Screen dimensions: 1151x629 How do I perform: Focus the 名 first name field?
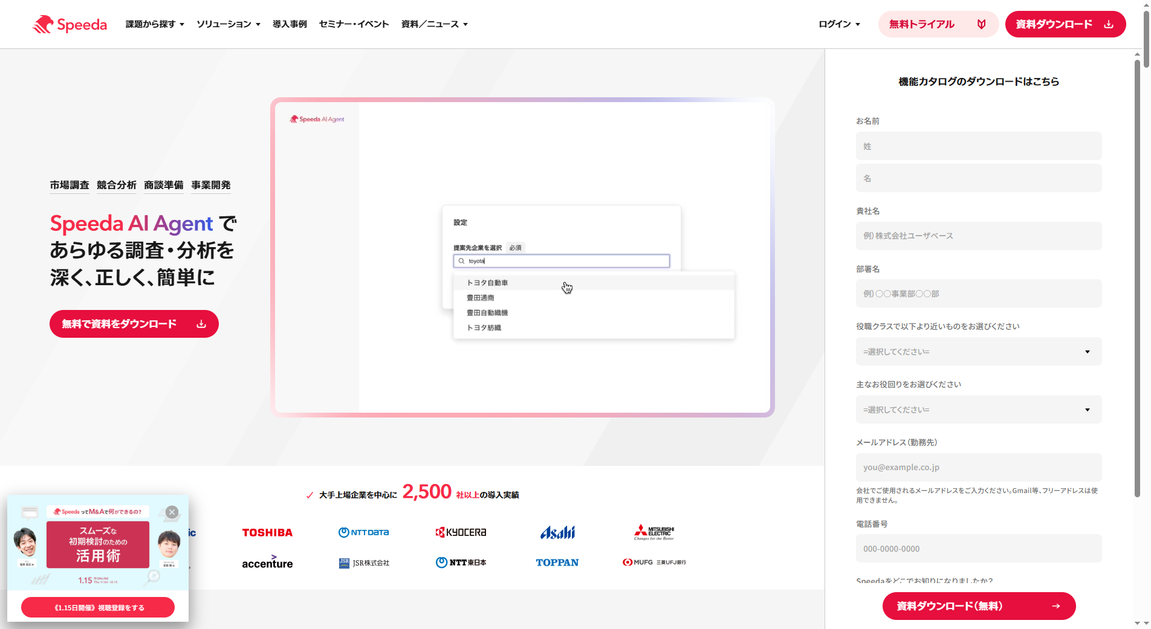(979, 178)
